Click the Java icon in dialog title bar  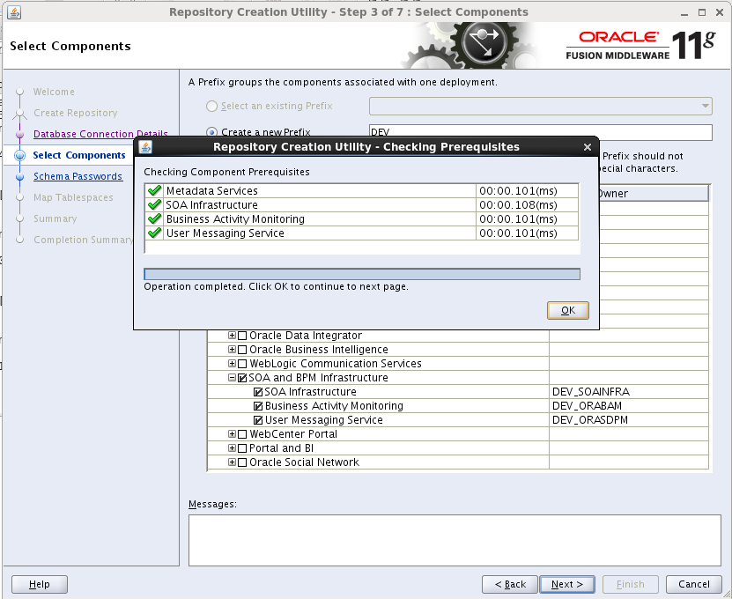tap(145, 147)
